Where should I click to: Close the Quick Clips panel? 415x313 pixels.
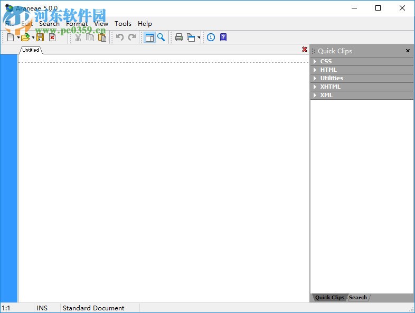408,51
